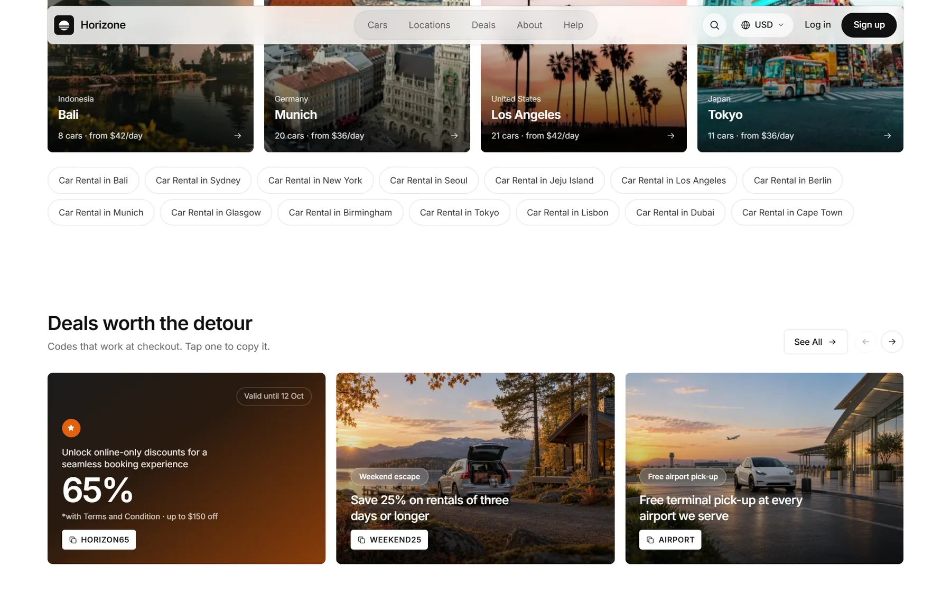Click the Weekend escape tag

point(389,476)
